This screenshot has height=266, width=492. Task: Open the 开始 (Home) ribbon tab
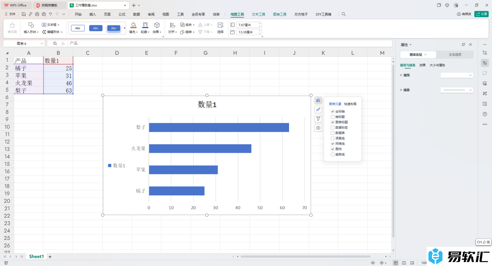(78, 14)
